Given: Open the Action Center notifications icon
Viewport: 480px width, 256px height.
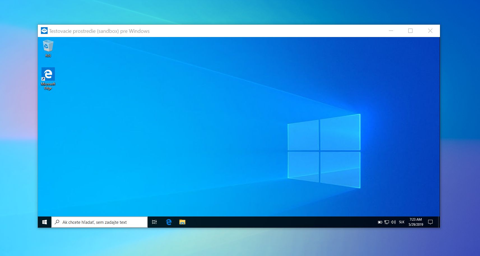Looking at the screenshot, I should click(x=431, y=222).
